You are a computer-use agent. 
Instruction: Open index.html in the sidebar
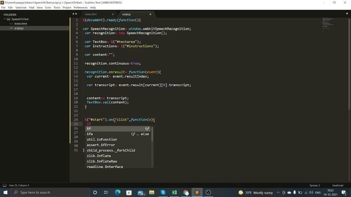(21, 24)
